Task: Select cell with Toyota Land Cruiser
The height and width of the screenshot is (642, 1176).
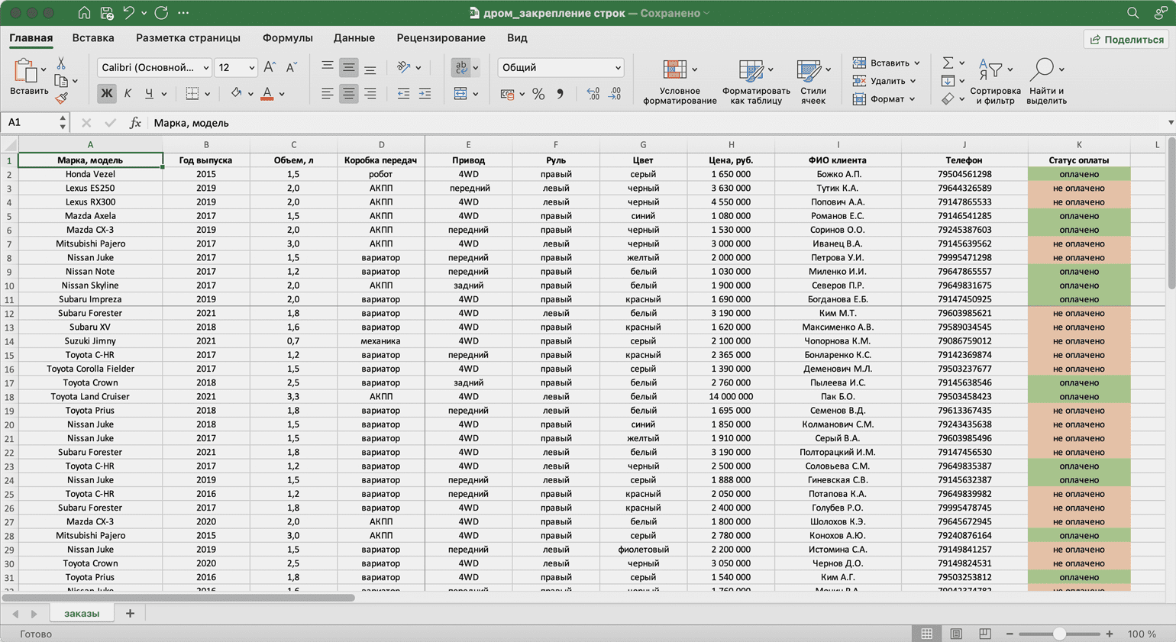Action: tap(90, 396)
